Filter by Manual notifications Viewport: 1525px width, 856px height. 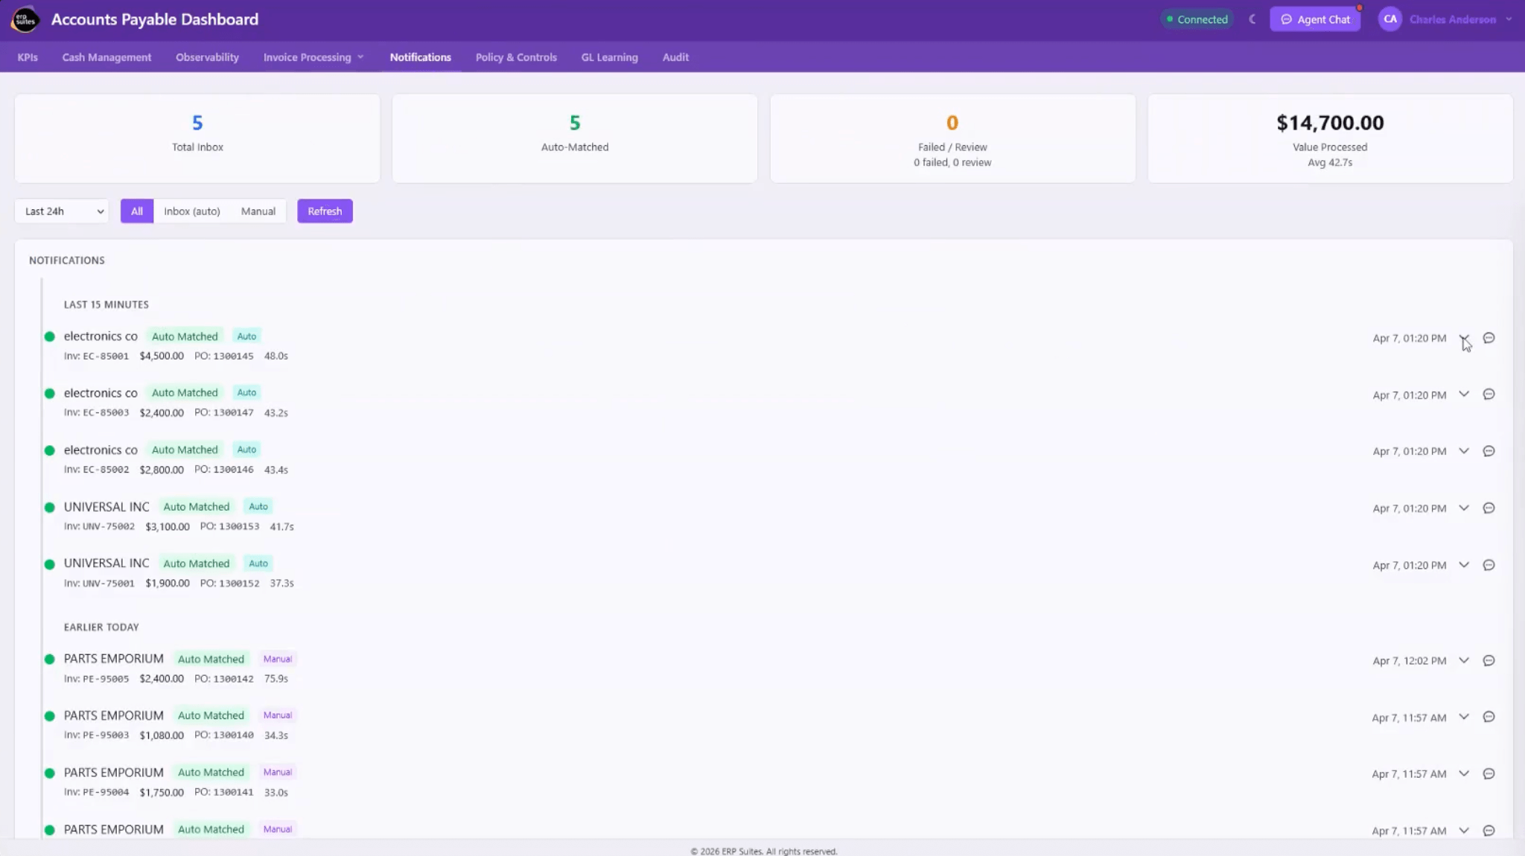(258, 211)
